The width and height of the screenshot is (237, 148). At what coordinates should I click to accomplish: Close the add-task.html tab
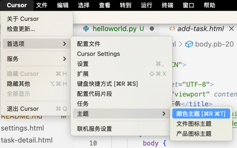[x=231, y=28]
